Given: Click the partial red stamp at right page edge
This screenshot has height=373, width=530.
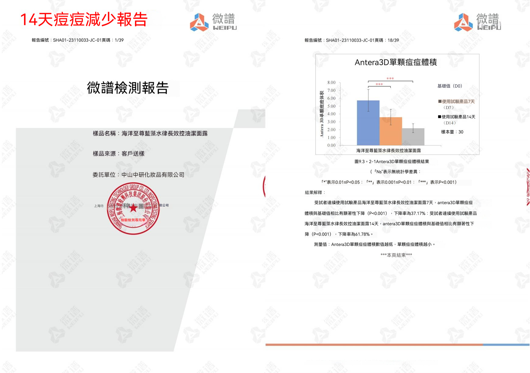Looking at the screenshot, I should (528, 187).
